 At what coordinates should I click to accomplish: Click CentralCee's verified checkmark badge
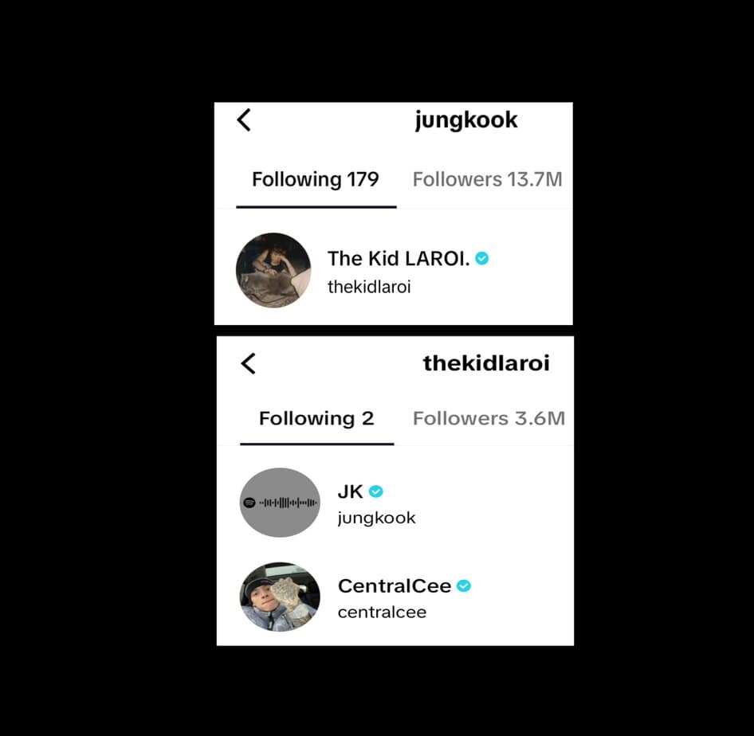click(x=464, y=586)
